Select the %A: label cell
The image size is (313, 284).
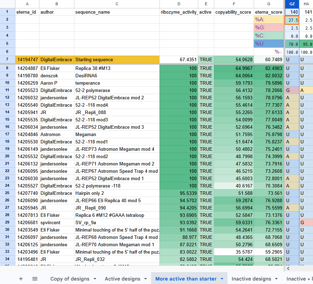(x=269, y=20)
